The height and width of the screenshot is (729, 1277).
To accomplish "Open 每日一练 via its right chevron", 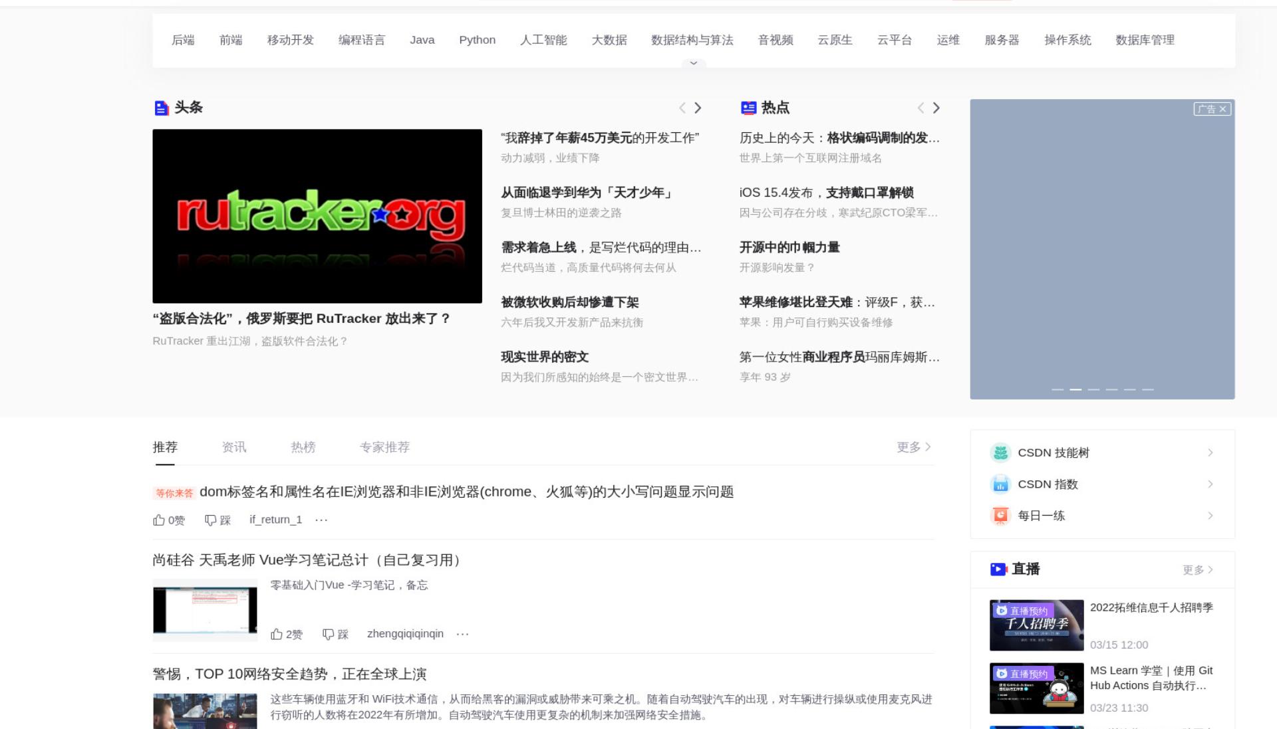I will coord(1210,516).
